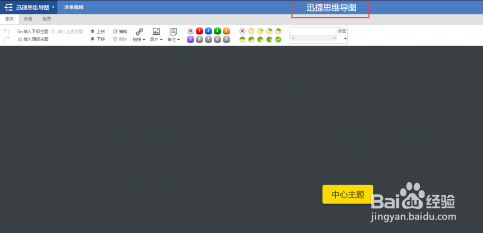Click the picture icon
This screenshot has width=483, height=233.
[156, 32]
